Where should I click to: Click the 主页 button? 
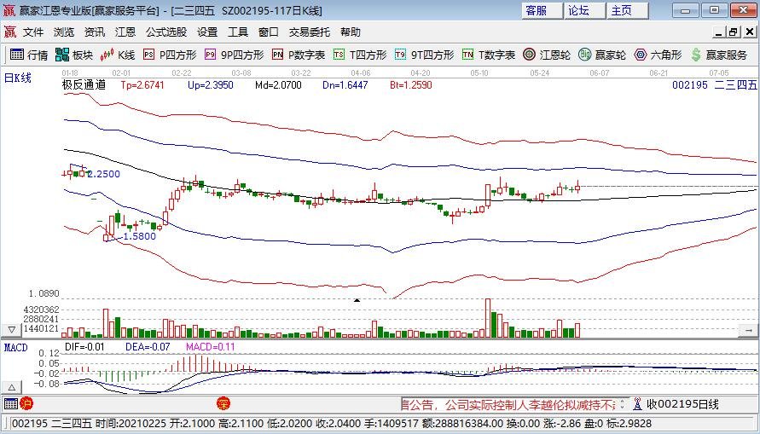click(x=628, y=10)
